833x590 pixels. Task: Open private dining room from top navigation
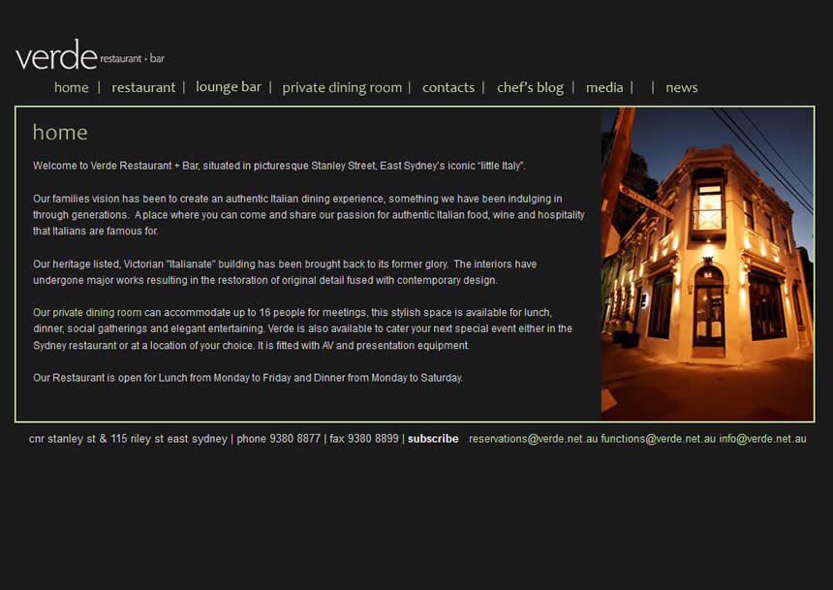pyautogui.click(x=342, y=87)
